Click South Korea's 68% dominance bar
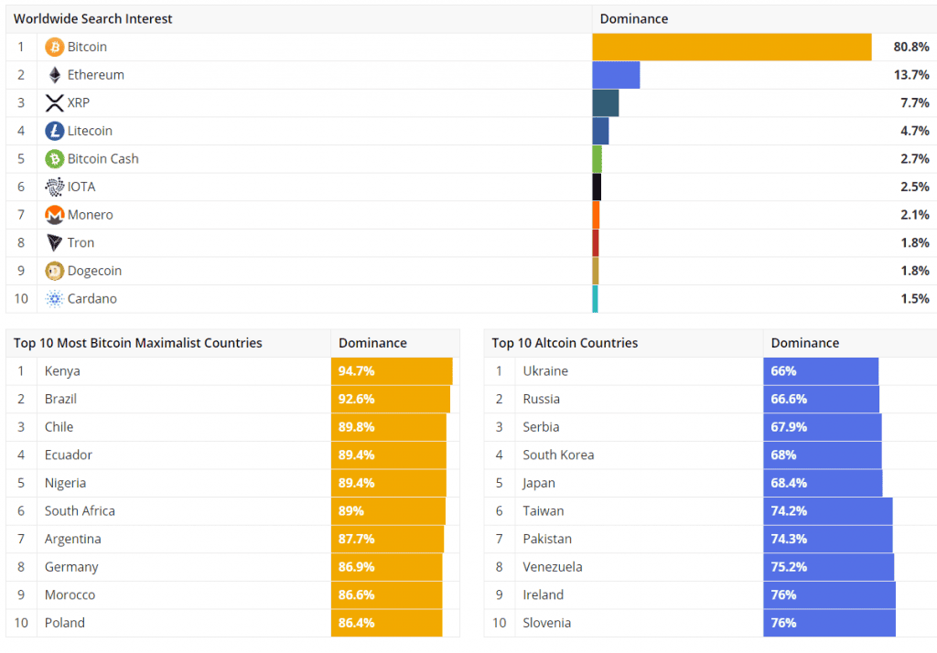 (823, 455)
